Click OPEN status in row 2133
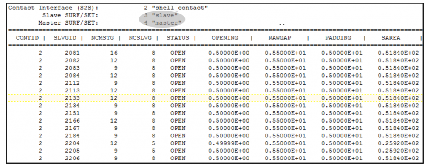 click(x=178, y=98)
